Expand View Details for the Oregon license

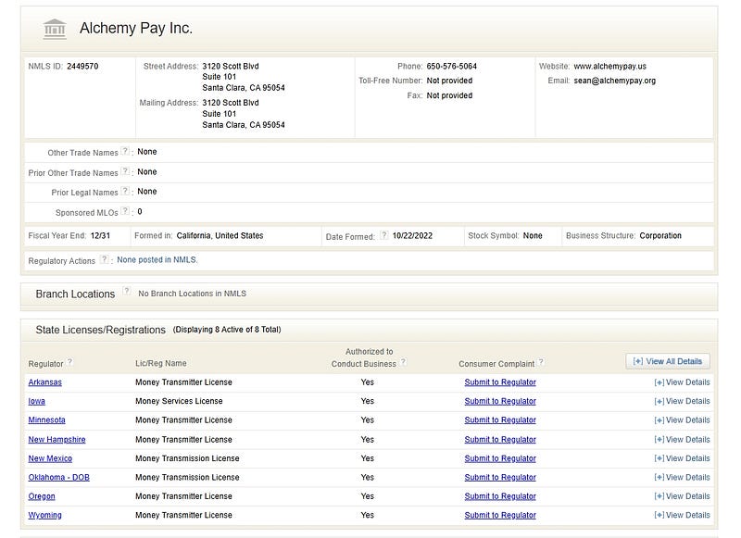[x=682, y=496]
